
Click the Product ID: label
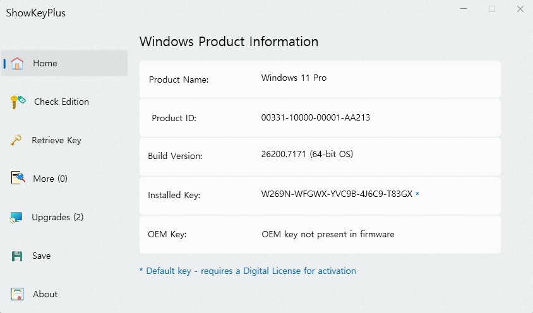tap(174, 118)
